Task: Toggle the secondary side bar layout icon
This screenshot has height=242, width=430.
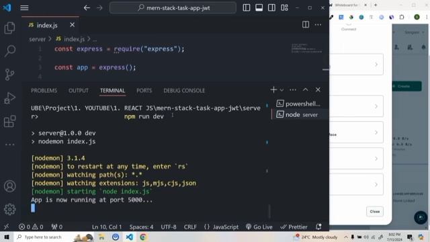Action: tap(271, 7)
